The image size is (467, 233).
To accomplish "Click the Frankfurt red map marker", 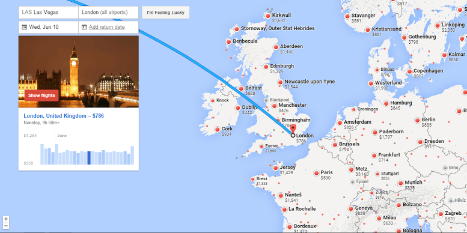I will click(x=374, y=156).
